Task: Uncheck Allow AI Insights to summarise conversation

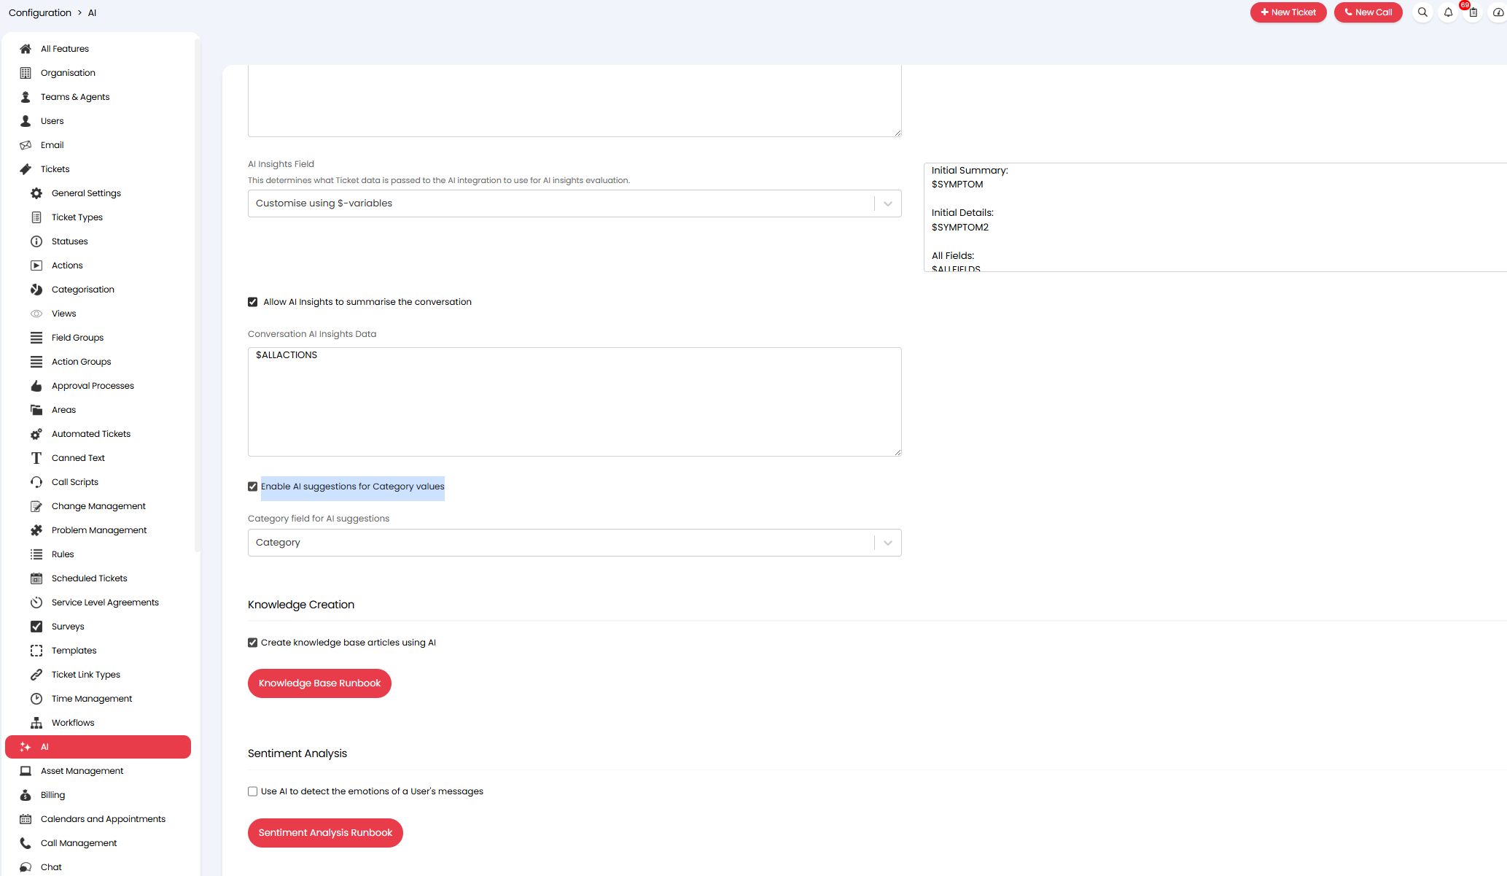Action: click(253, 302)
